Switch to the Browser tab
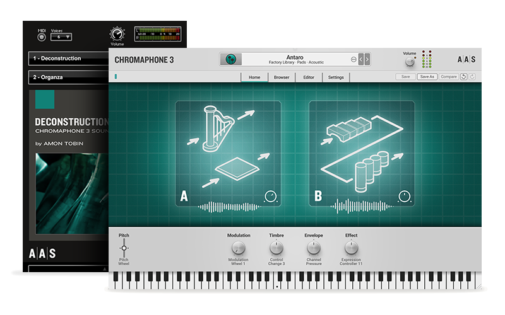Viewport: 505px width, 315px height. 282,77
